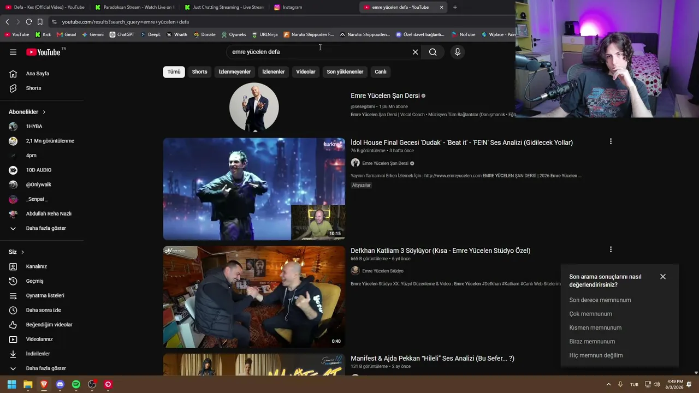Open Kick bookmark in bookmarks bar
The width and height of the screenshot is (699, 393).
click(43, 34)
